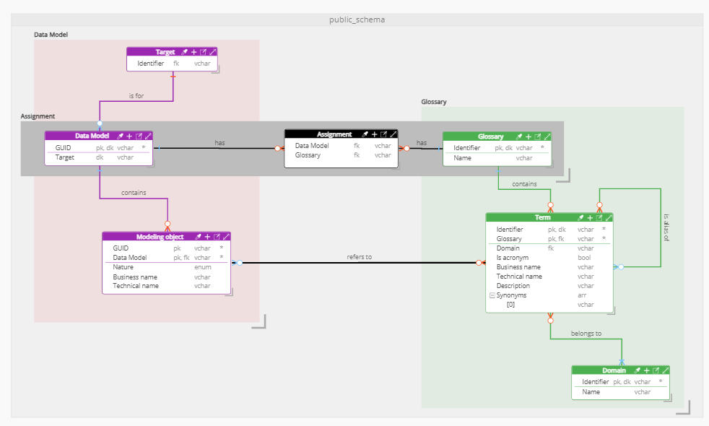Click the color picker icon on Target entity

[185, 52]
